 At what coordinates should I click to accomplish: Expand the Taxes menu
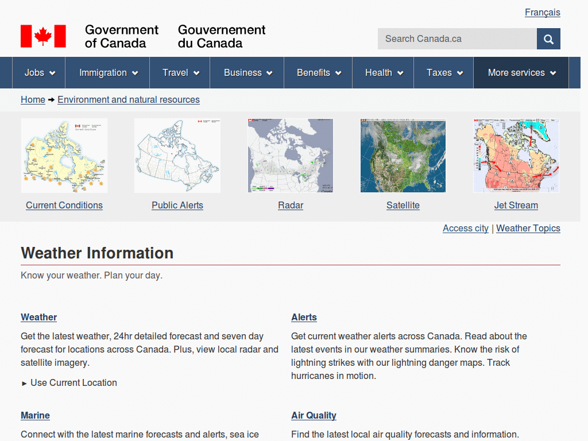pyautogui.click(x=444, y=73)
